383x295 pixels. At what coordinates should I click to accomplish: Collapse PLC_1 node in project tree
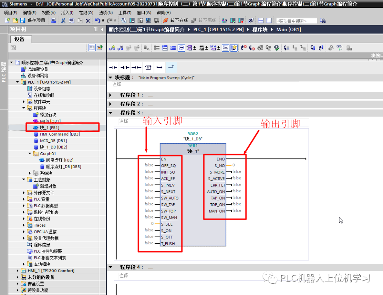pyautogui.click(x=17, y=82)
